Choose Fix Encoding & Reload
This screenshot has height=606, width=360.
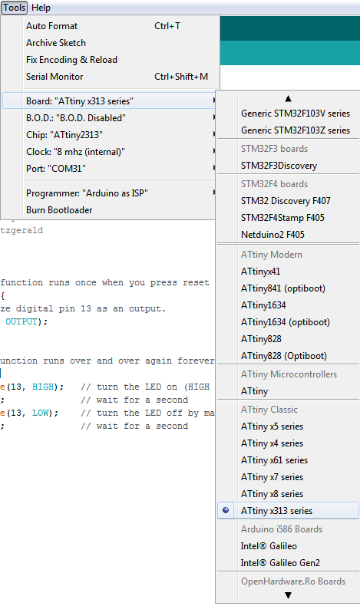[x=111, y=60]
